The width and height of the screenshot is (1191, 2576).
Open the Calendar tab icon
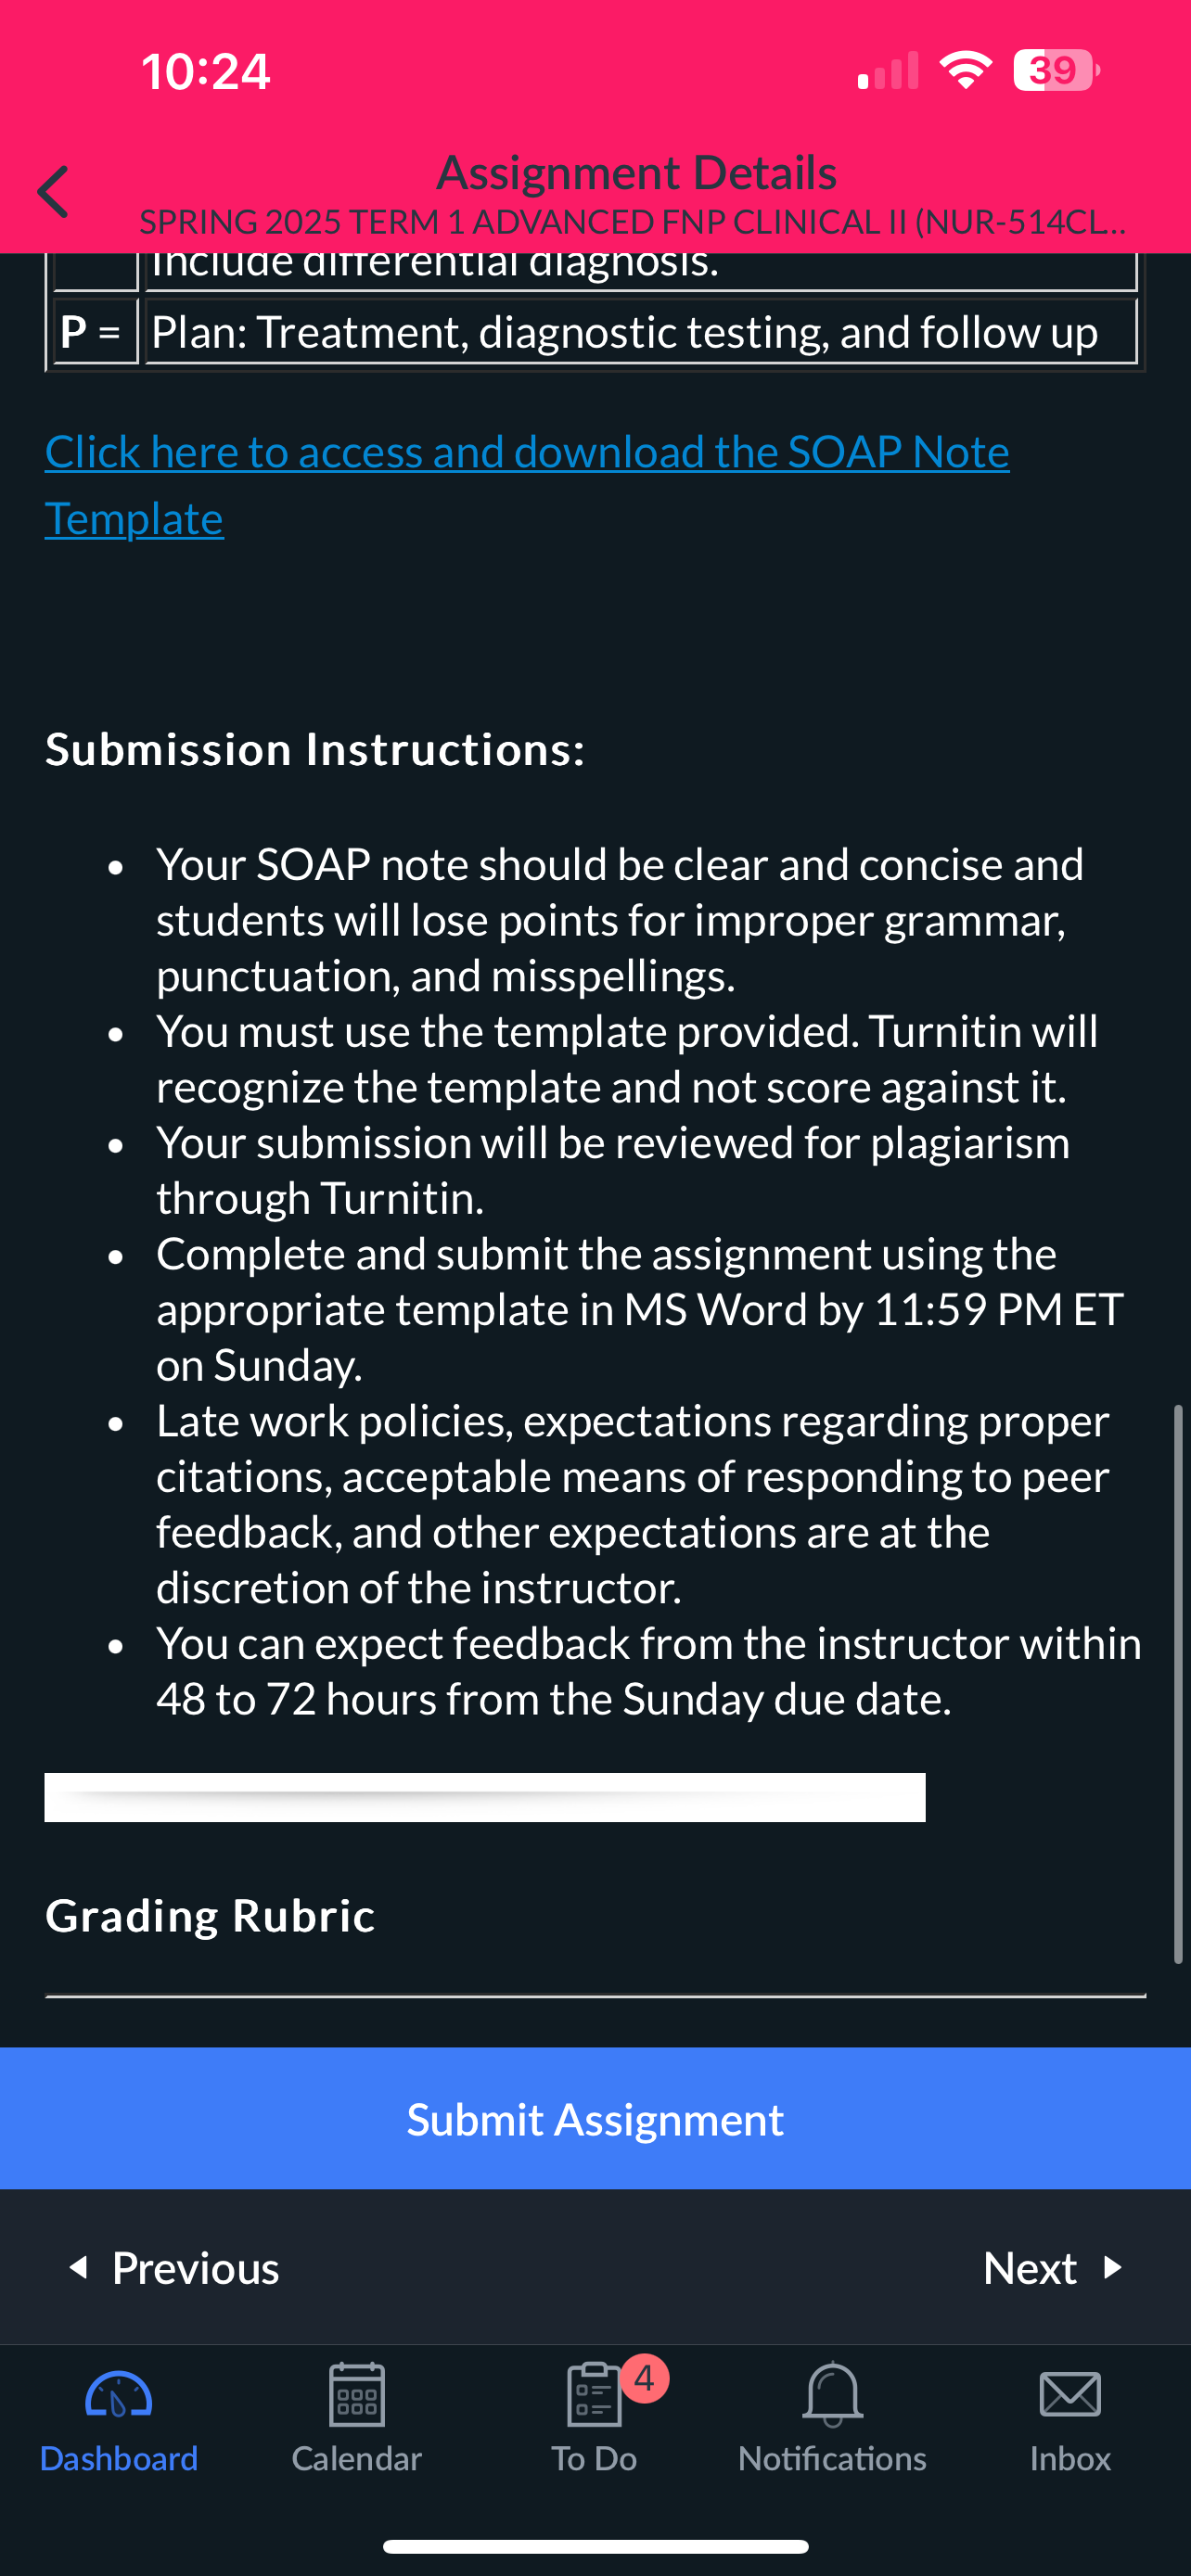(356, 2394)
